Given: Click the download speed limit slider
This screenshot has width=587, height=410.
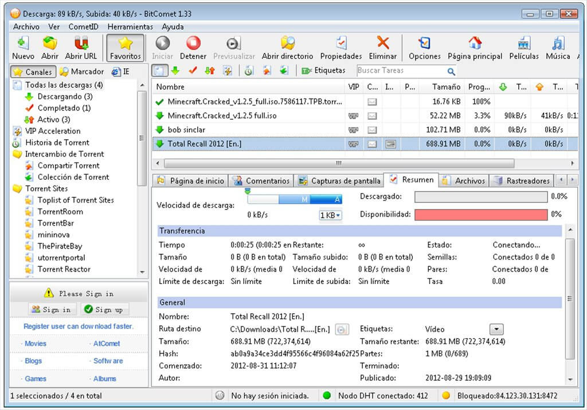Looking at the screenshot, I should coord(294,199).
